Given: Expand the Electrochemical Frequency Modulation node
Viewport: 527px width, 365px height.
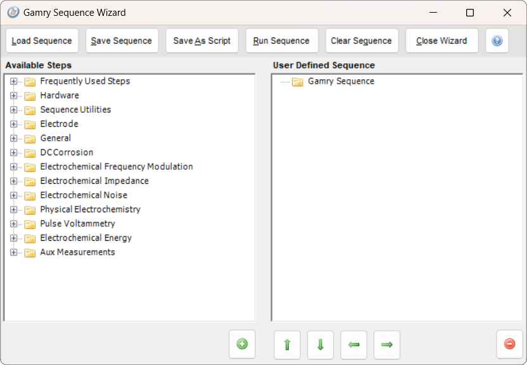Looking at the screenshot, I should [x=13, y=167].
